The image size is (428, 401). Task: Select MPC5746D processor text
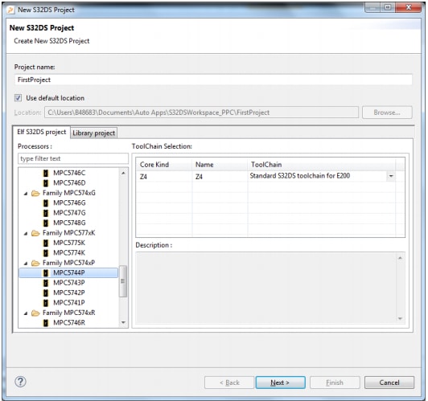tap(69, 183)
